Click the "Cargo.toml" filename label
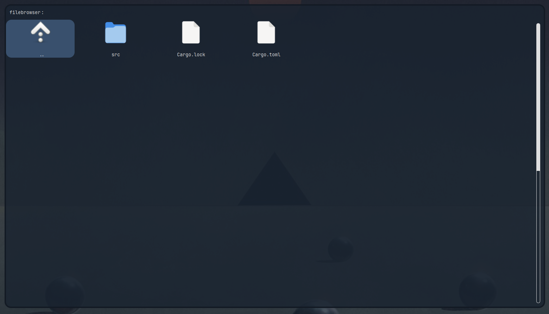Screen dimensions: 549x314 266,55
